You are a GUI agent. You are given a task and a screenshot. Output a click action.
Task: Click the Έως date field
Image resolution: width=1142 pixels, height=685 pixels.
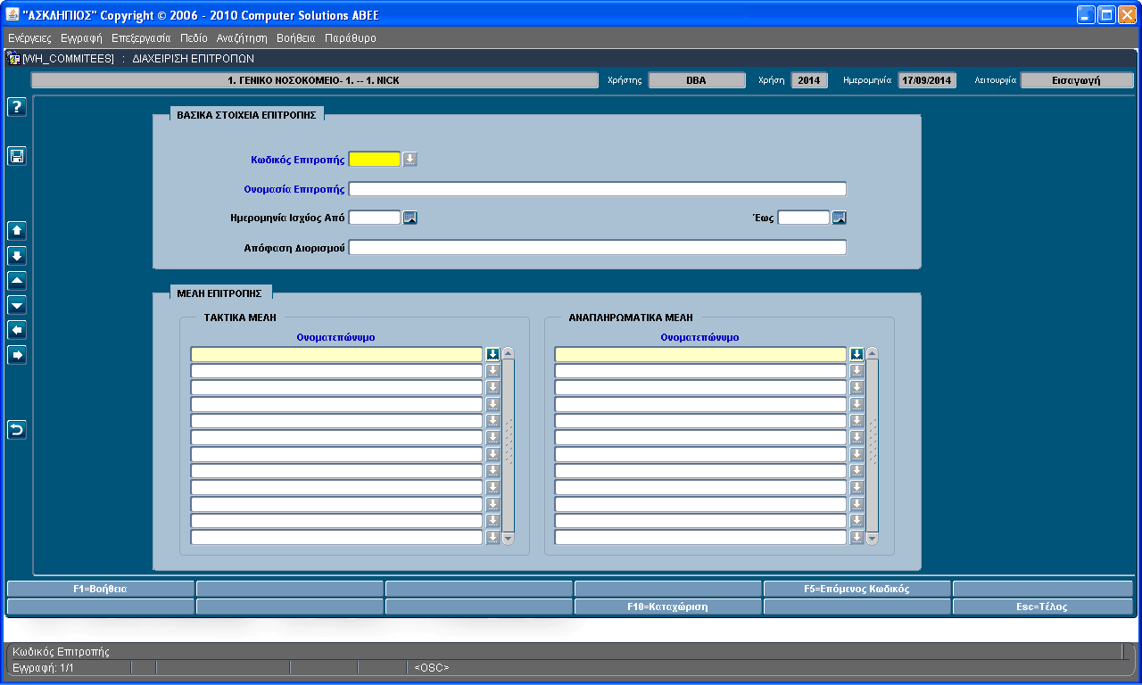[804, 218]
